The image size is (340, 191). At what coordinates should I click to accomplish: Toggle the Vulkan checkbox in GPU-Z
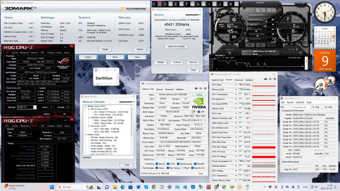[156, 168]
